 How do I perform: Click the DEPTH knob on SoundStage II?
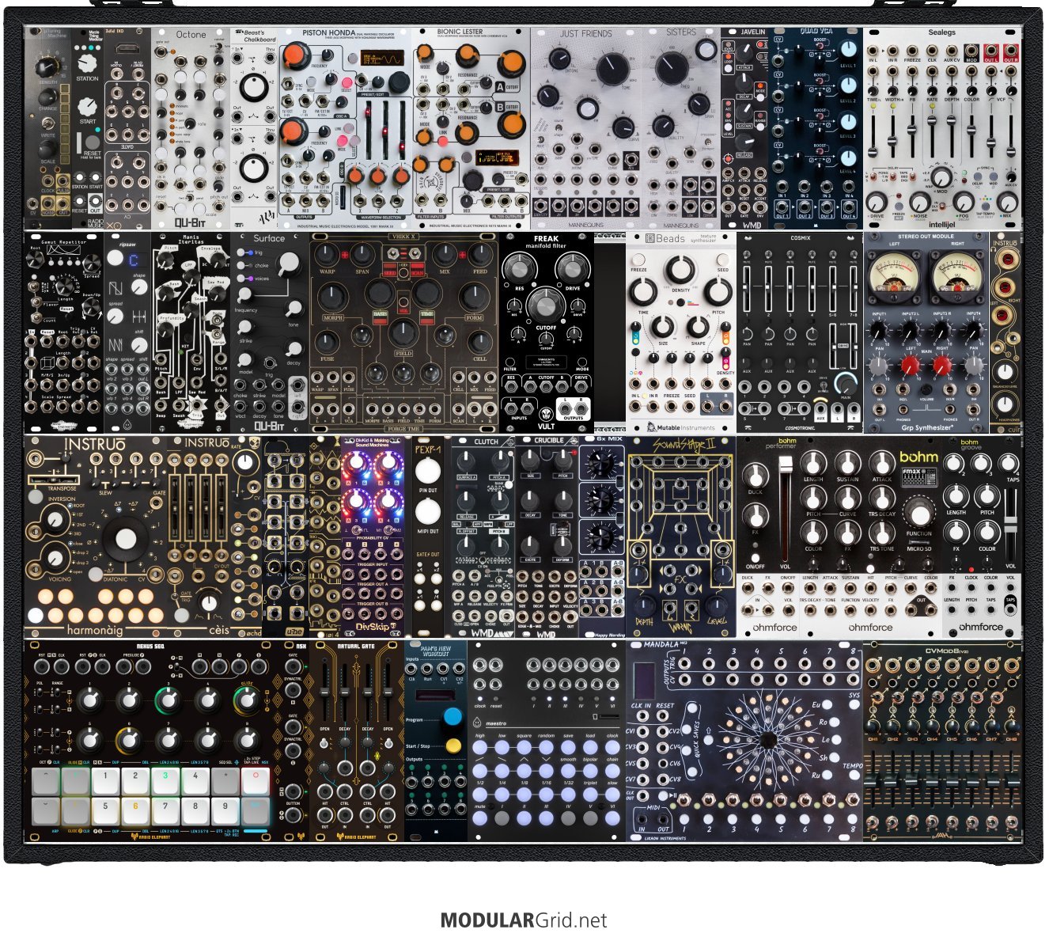643,606
